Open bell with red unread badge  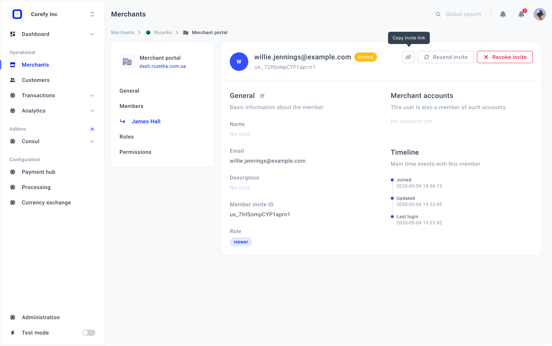[521, 14]
